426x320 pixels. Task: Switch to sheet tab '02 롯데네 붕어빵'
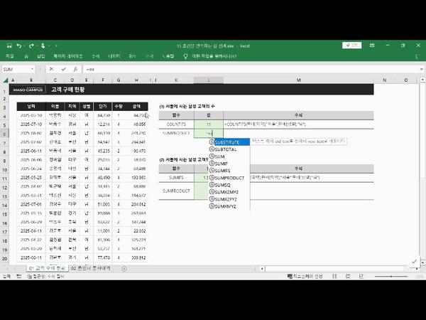92,267
